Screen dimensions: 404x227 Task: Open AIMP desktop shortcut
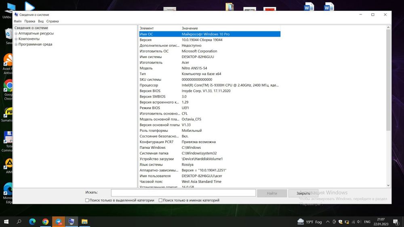(x=8, y=166)
